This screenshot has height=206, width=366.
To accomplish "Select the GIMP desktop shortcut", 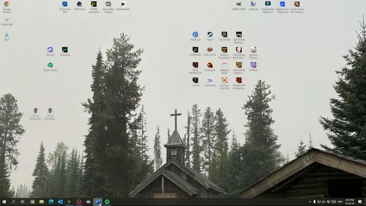I will 239,6.
